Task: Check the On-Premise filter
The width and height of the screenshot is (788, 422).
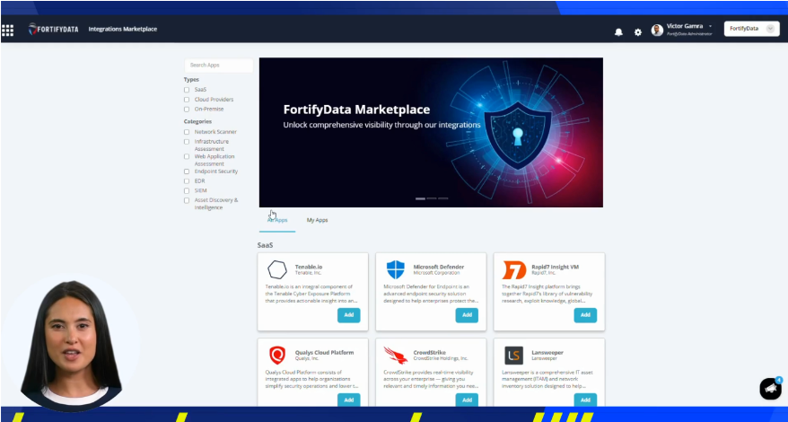Action: pos(187,110)
